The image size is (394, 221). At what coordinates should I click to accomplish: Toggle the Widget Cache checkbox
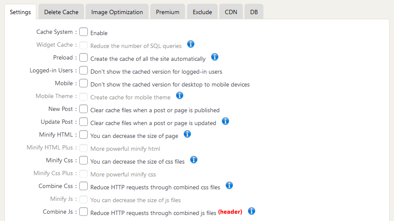point(84,45)
